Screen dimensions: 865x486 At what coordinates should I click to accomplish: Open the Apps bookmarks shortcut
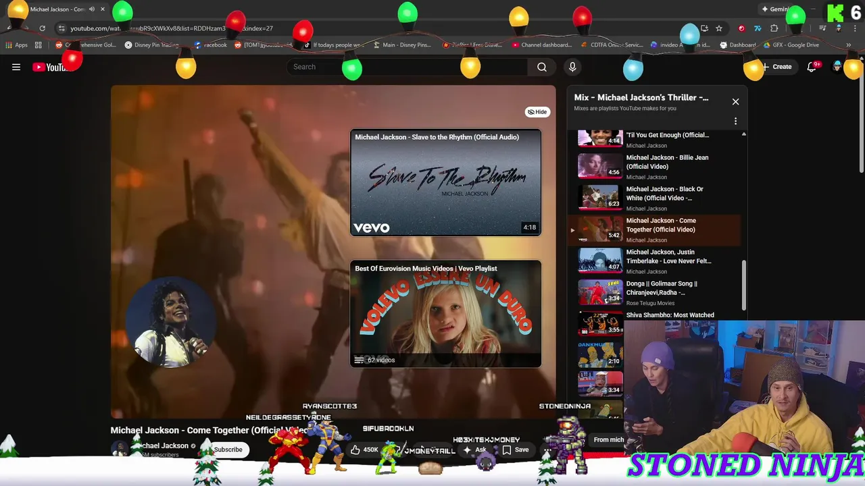(x=16, y=45)
